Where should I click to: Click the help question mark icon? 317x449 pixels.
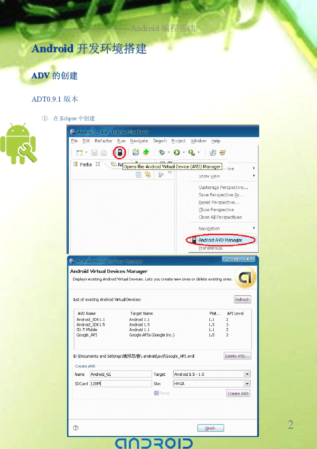pos(76,428)
